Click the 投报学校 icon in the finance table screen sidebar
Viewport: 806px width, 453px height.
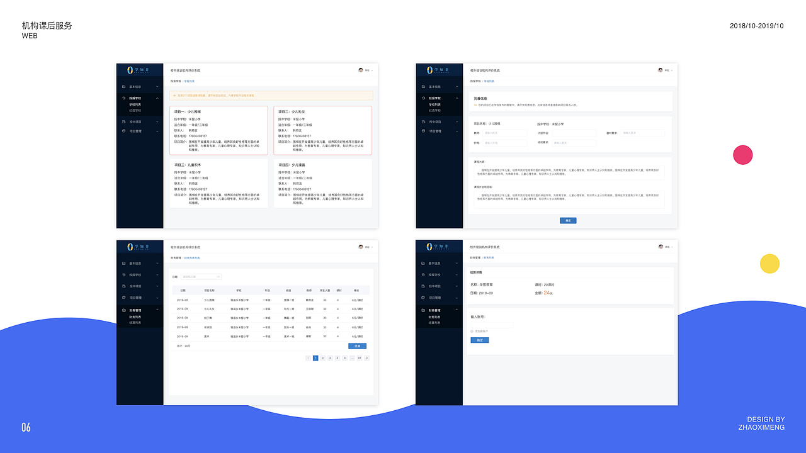(124, 275)
